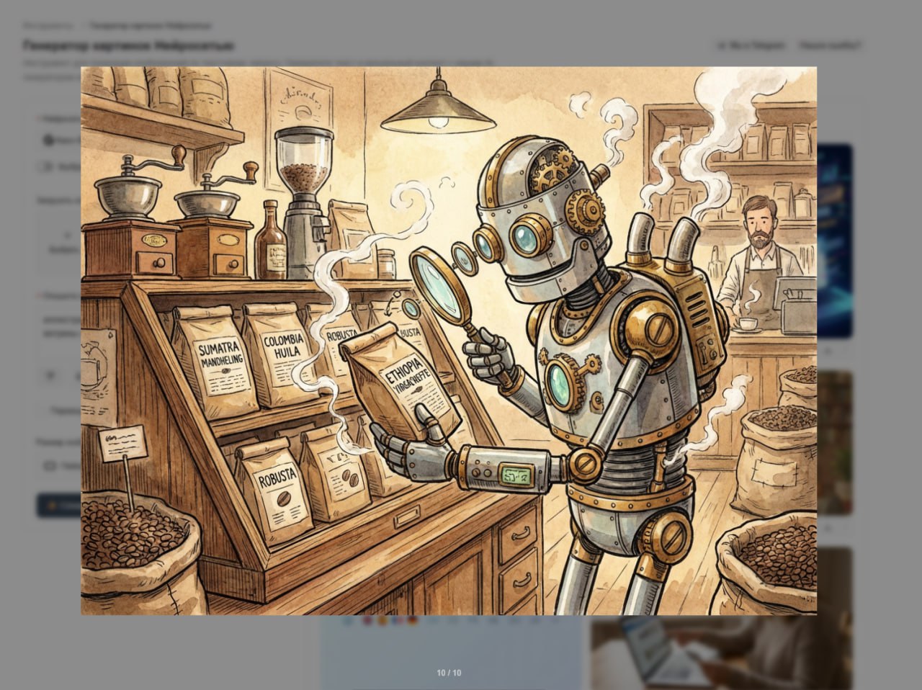Image resolution: width=922 pixels, height=690 pixels.
Task: Open the blurred blue thumbnail at right edge
Action: click(835, 238)
